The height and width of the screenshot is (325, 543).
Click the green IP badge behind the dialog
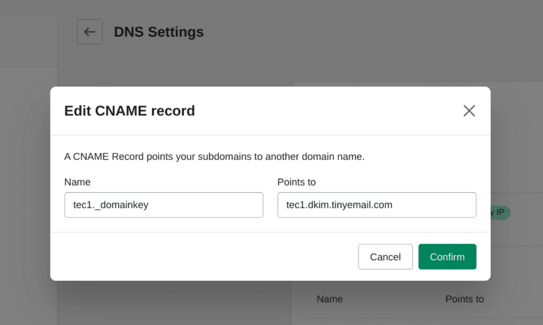[x=500, y=212]
